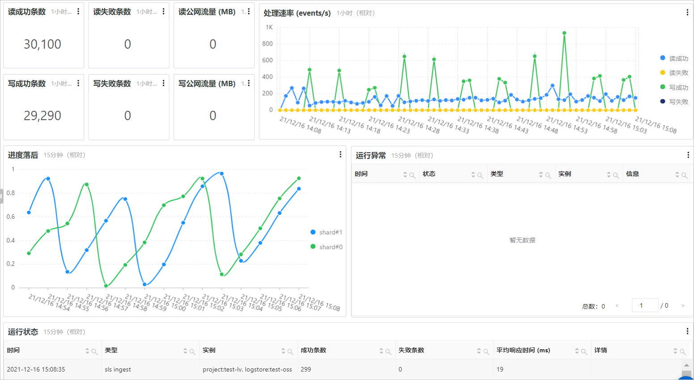Screen dimensions: 694x380
Task: Search the 详情 column in 运行状态 table
Action: 683,351
